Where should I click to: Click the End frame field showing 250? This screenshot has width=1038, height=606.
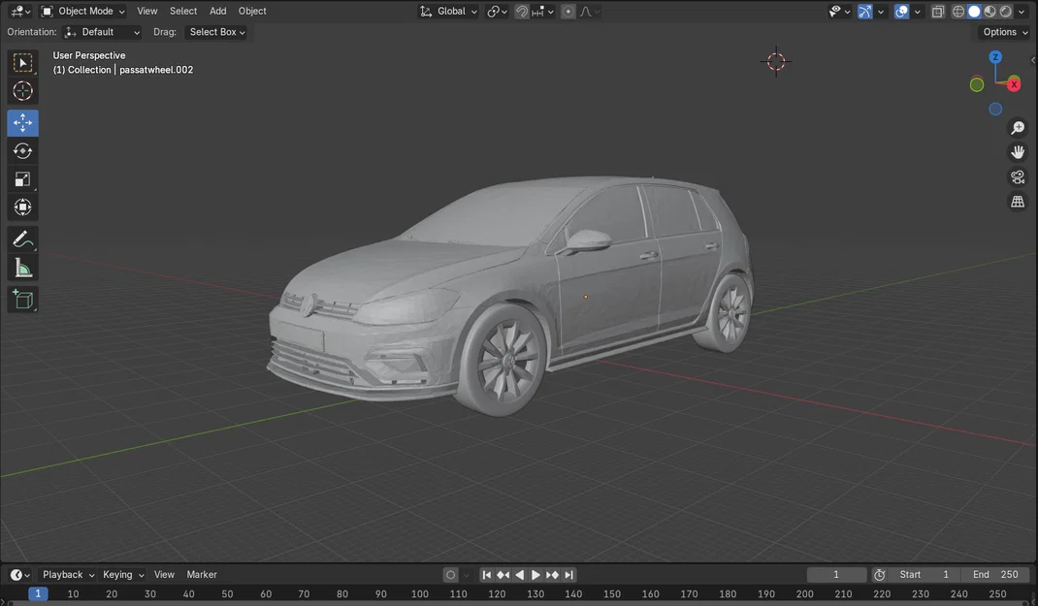[x=995, y=574]
